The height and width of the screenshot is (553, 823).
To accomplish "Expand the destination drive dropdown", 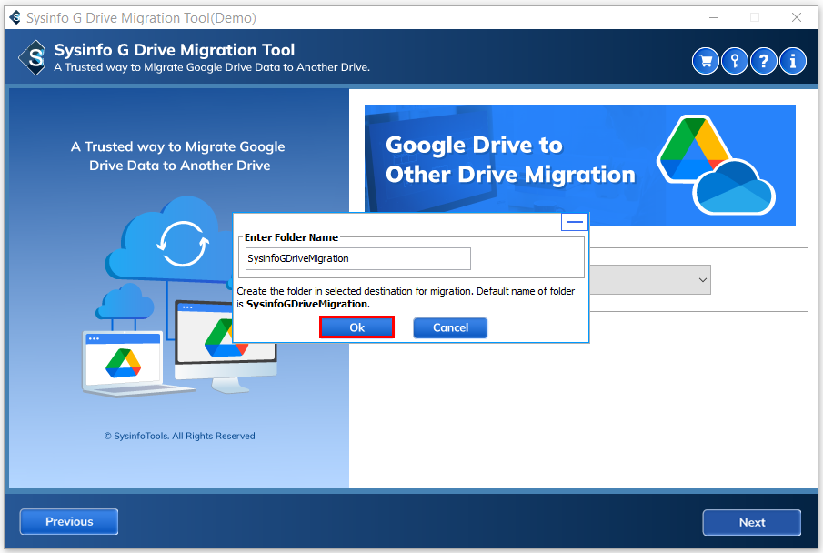I will tap(702, 280).
